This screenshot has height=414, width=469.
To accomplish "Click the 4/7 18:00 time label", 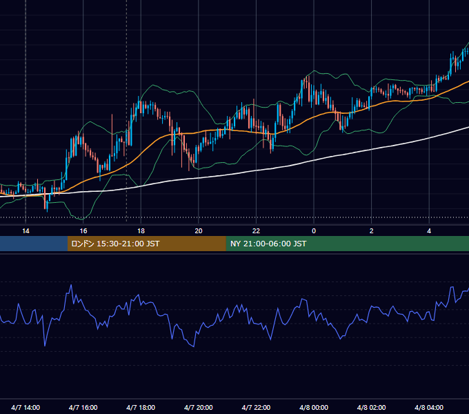I will [x=141, y=407].
